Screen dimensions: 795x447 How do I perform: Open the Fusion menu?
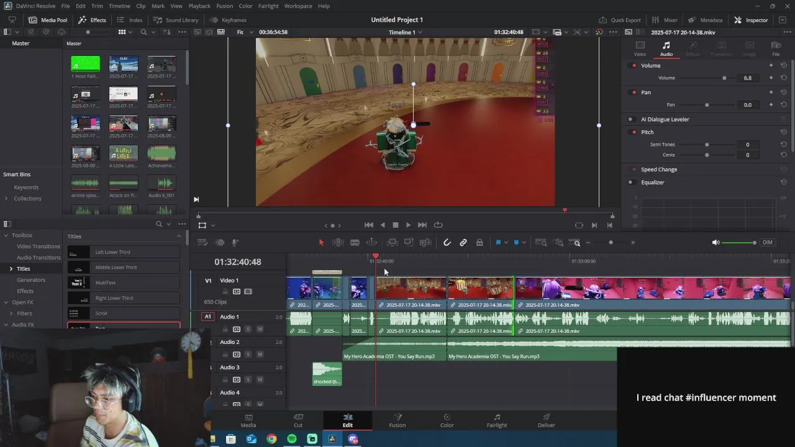(225, 6)
